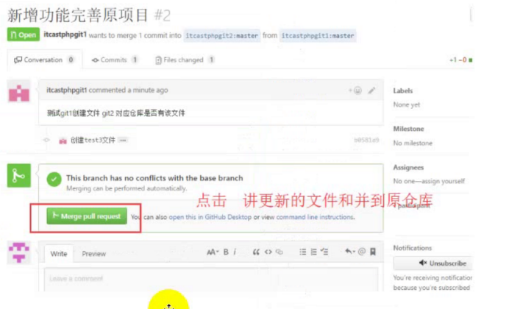Screen dimensions: 509x309
Task: Open the text size AA dropdown
Action: (213, 252)
